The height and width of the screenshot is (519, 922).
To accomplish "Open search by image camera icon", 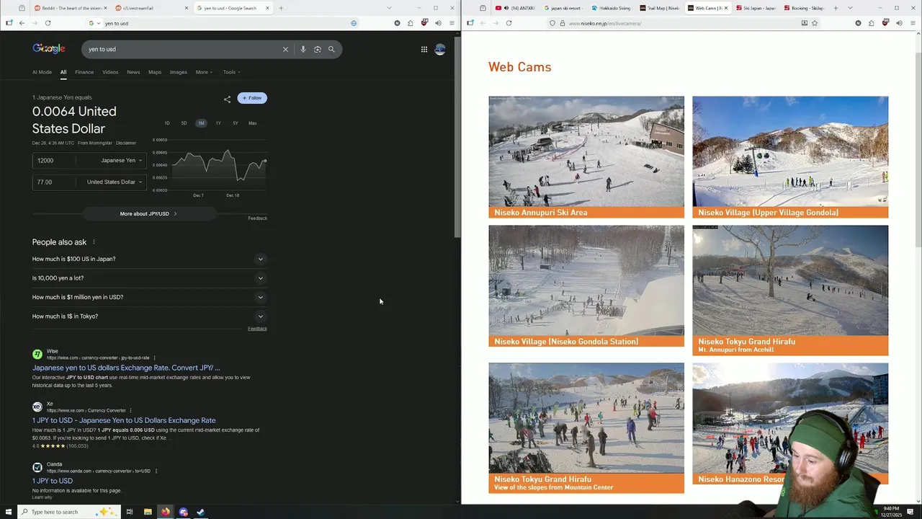I will click(x=317, y=49).
